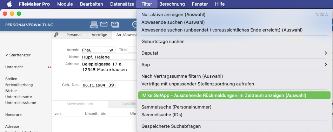The height and width of the screenshot is (132, 333).
Task: Open the FileMaker Pro menu
Action: (x=34, y=4)
